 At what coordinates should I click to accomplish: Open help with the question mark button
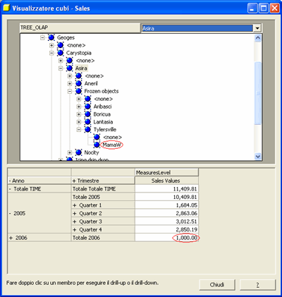(x=257, y=285)
